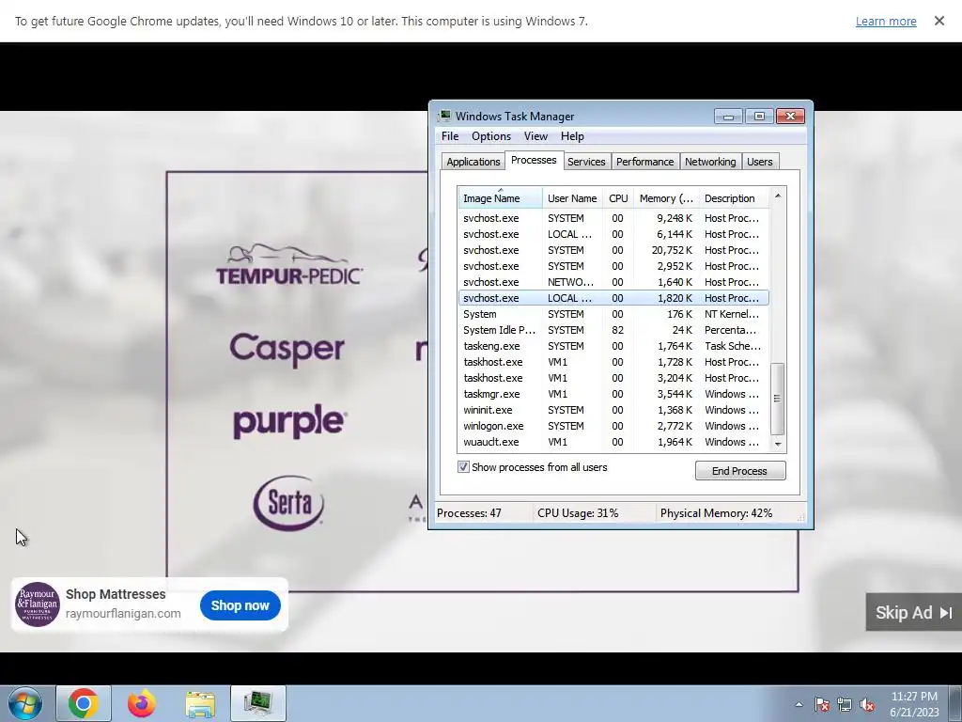Switch to the Services tab
This screenshot has height=722, width=962.
point(586,162)
